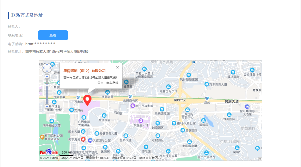Open the 驾车路线 driving route link
Viewport: 301px width, 167px height.
click(112, 83)
